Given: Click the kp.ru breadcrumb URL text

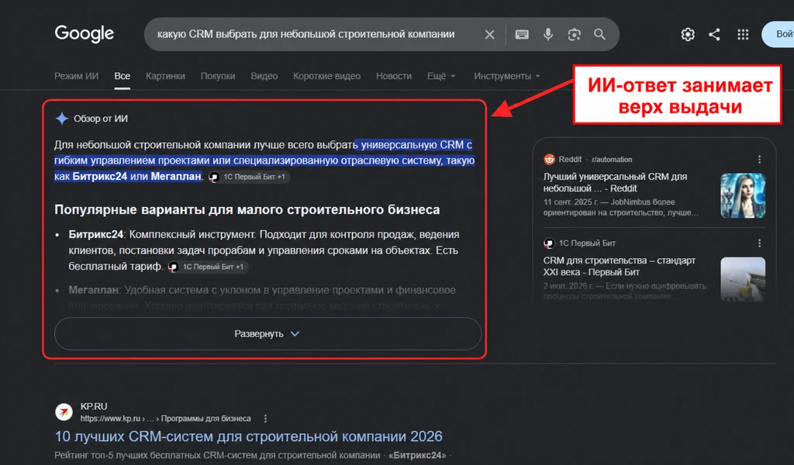Looking at the screenshot, I should pyautogui.click(x=166, y=418).
